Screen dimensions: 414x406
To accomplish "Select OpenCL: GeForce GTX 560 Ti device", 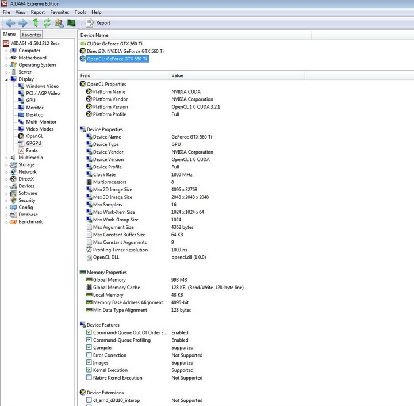I will (114, 59).
